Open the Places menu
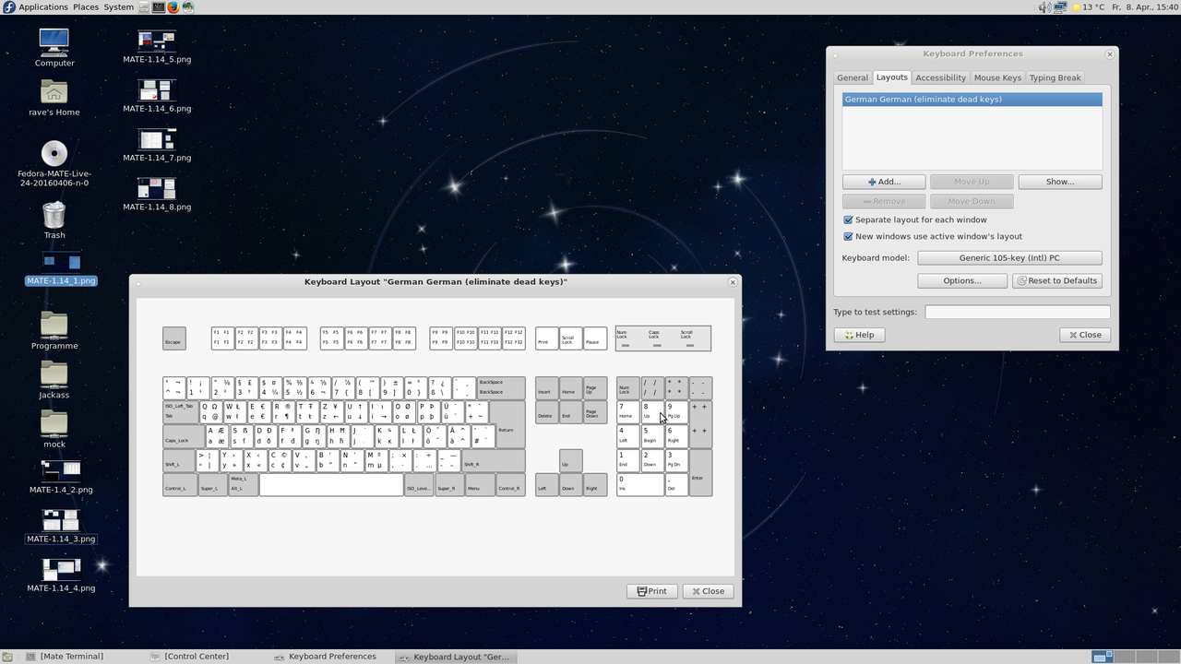Screen dimensions: 1181x664 [86, 7]
